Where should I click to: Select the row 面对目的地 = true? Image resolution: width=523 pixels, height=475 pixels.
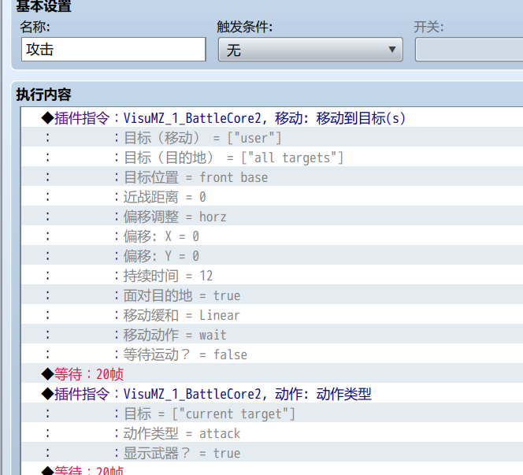(272, 295)
